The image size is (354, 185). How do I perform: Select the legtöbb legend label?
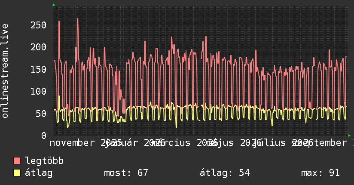(x=44, y=161)
